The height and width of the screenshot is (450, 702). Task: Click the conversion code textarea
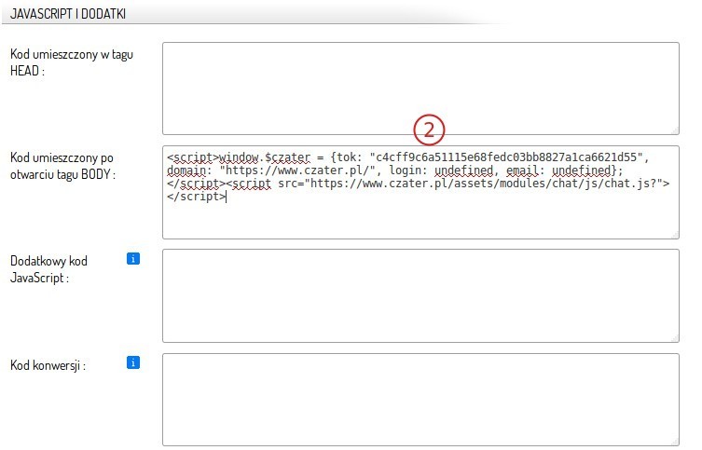[x=420, y=400]
